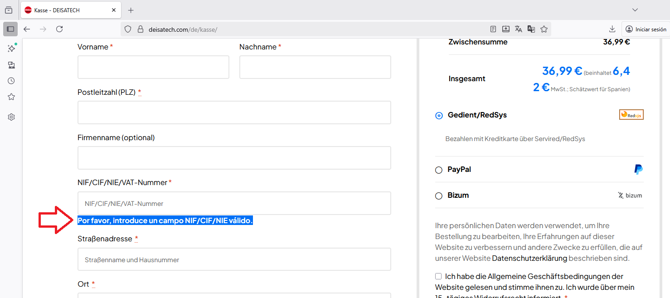670x298 pixels.
Task: Open sidebar settings gear
Action: pos(11,117)
